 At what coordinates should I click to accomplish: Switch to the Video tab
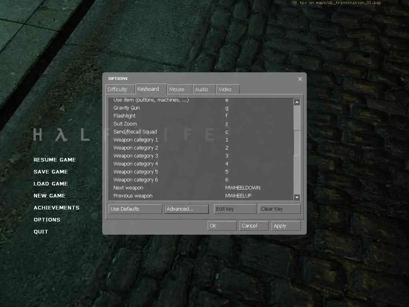point(228,89)
